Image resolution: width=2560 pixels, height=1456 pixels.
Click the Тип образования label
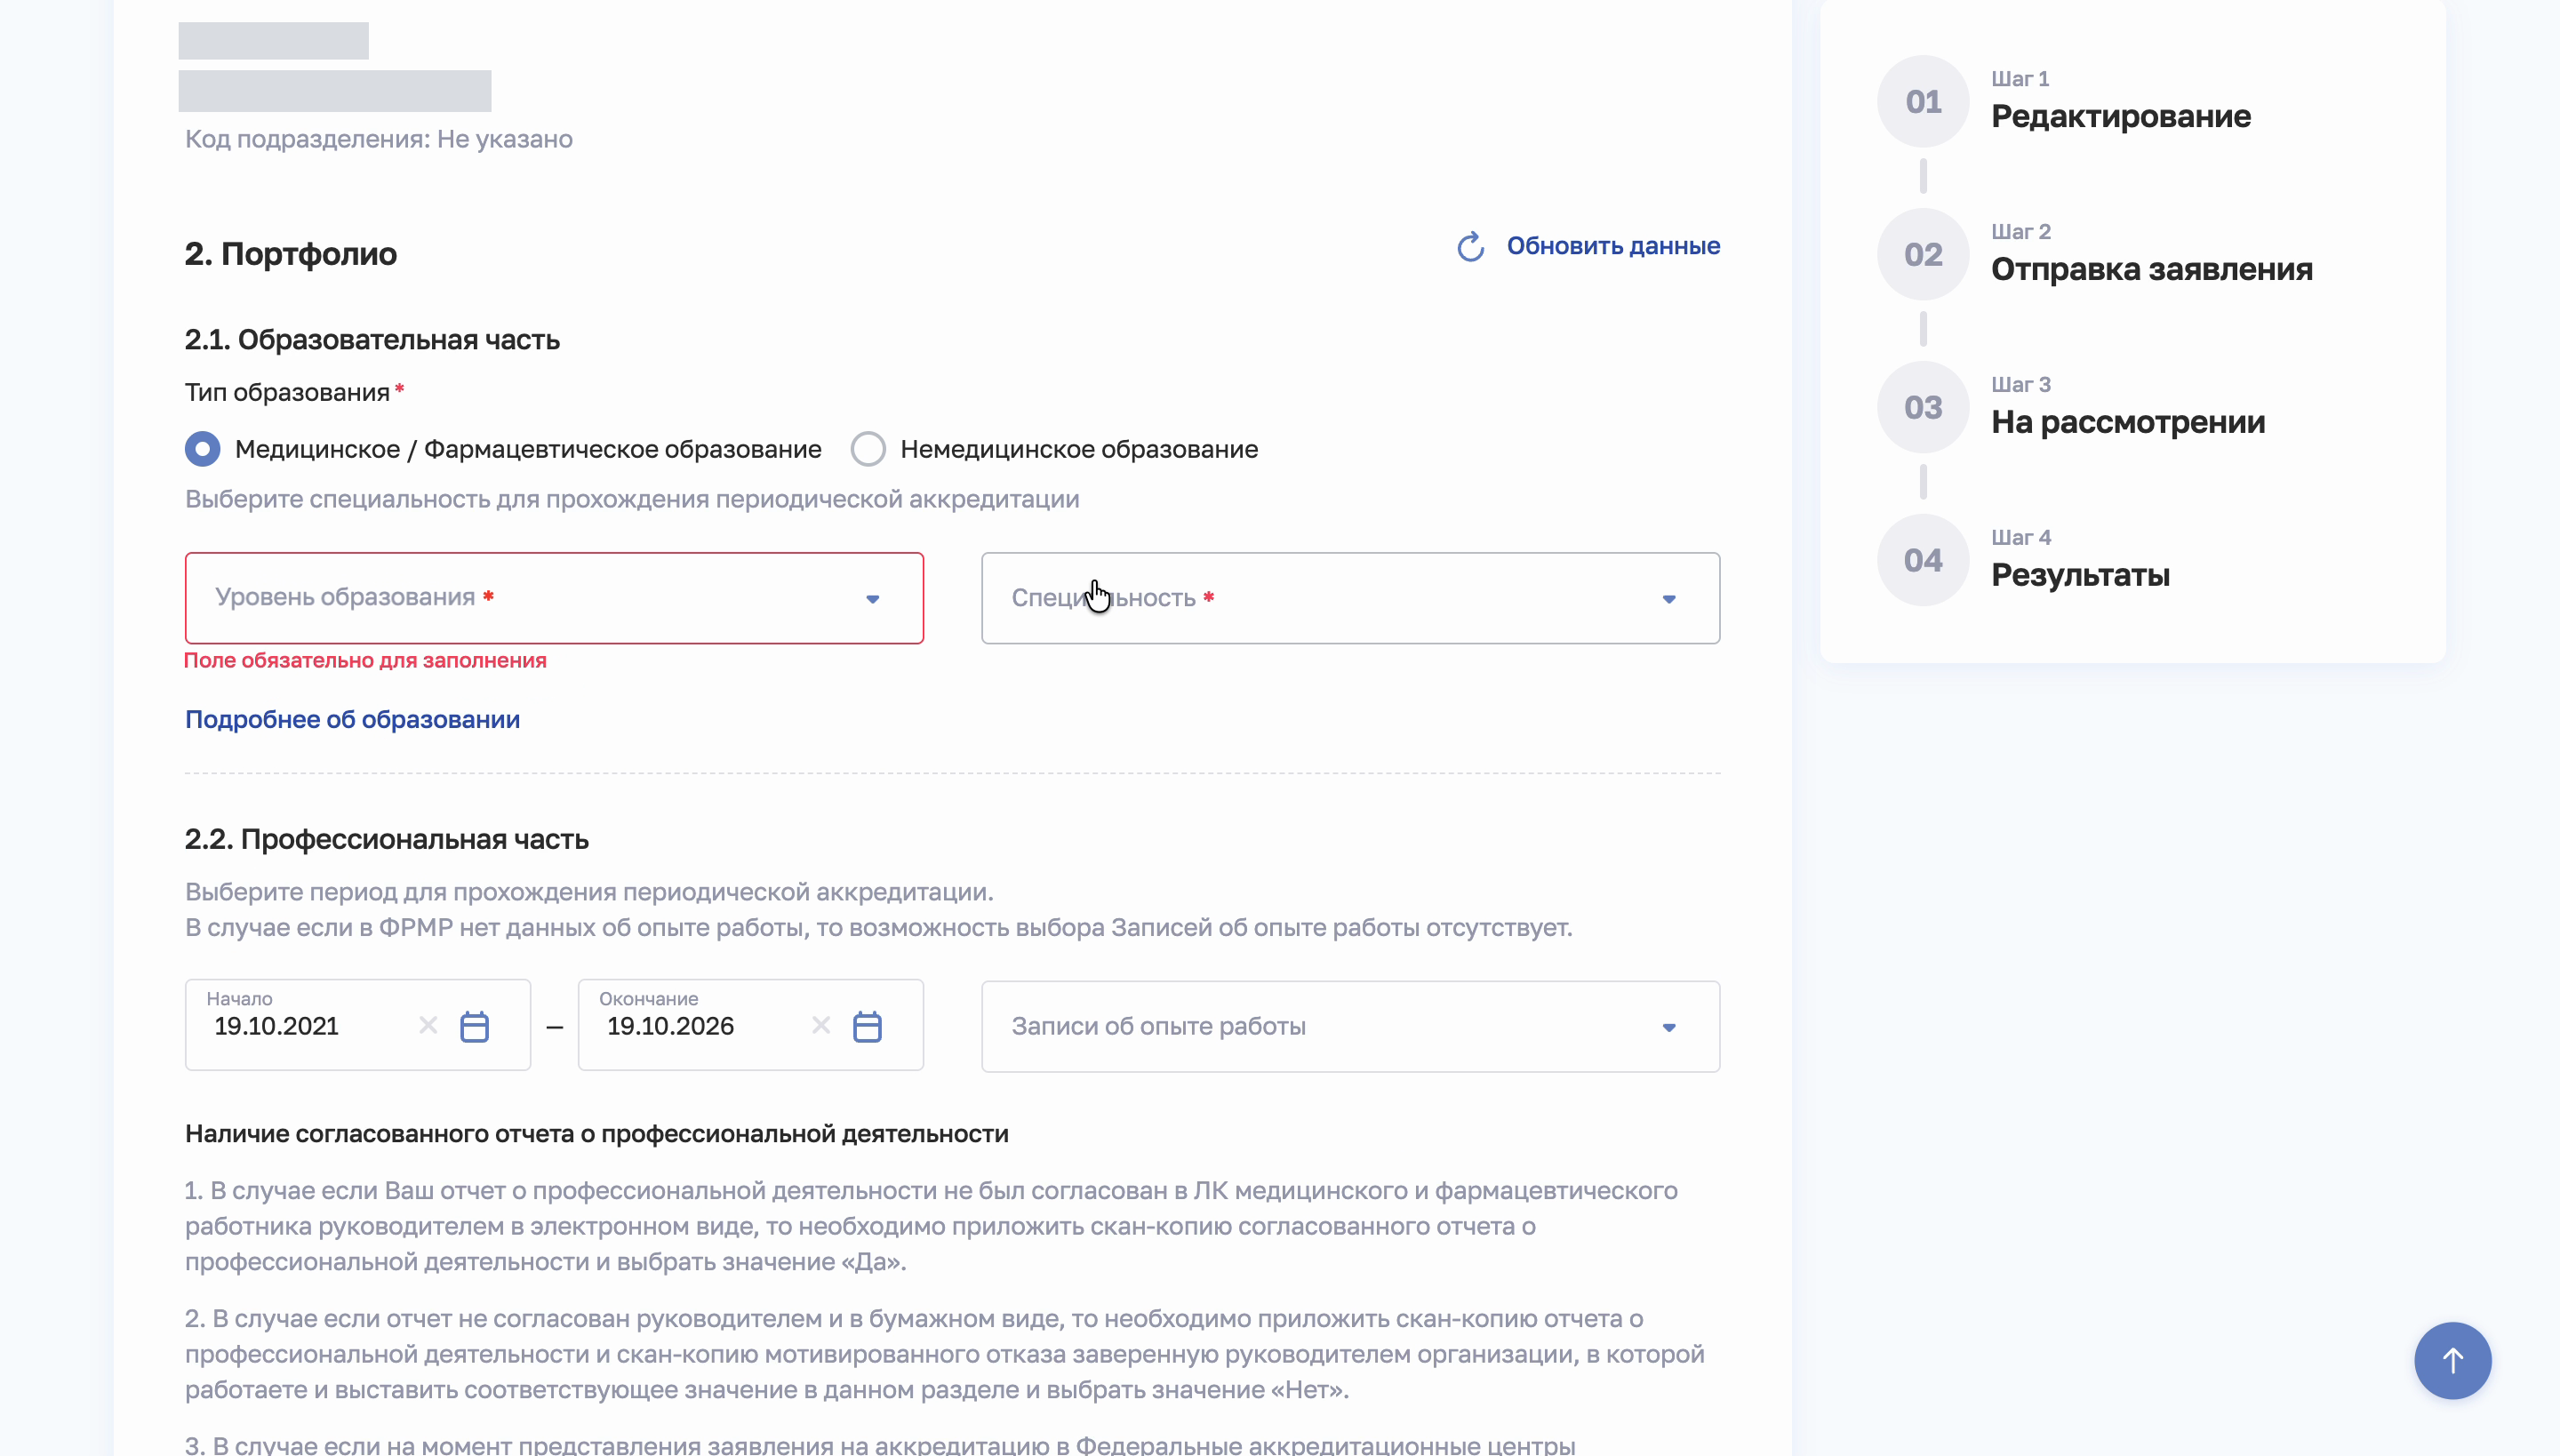[288, 392]
